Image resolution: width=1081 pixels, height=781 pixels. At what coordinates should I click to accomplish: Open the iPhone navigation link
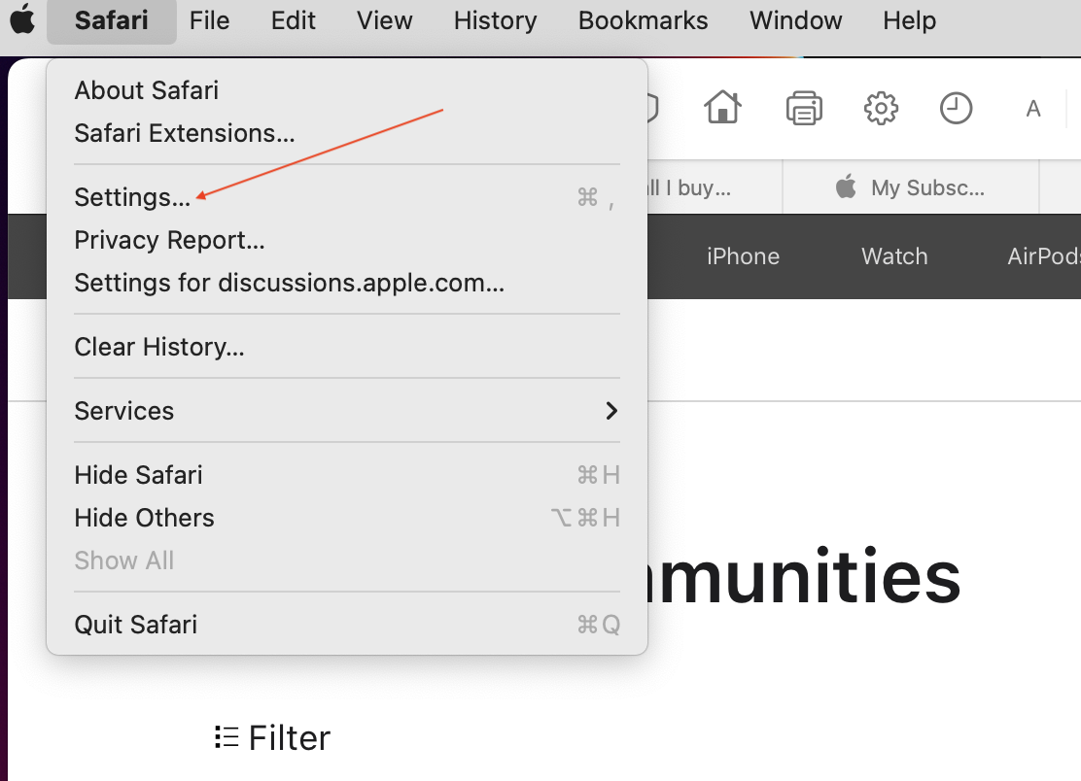pyautogui.click(x=743, y=256)
